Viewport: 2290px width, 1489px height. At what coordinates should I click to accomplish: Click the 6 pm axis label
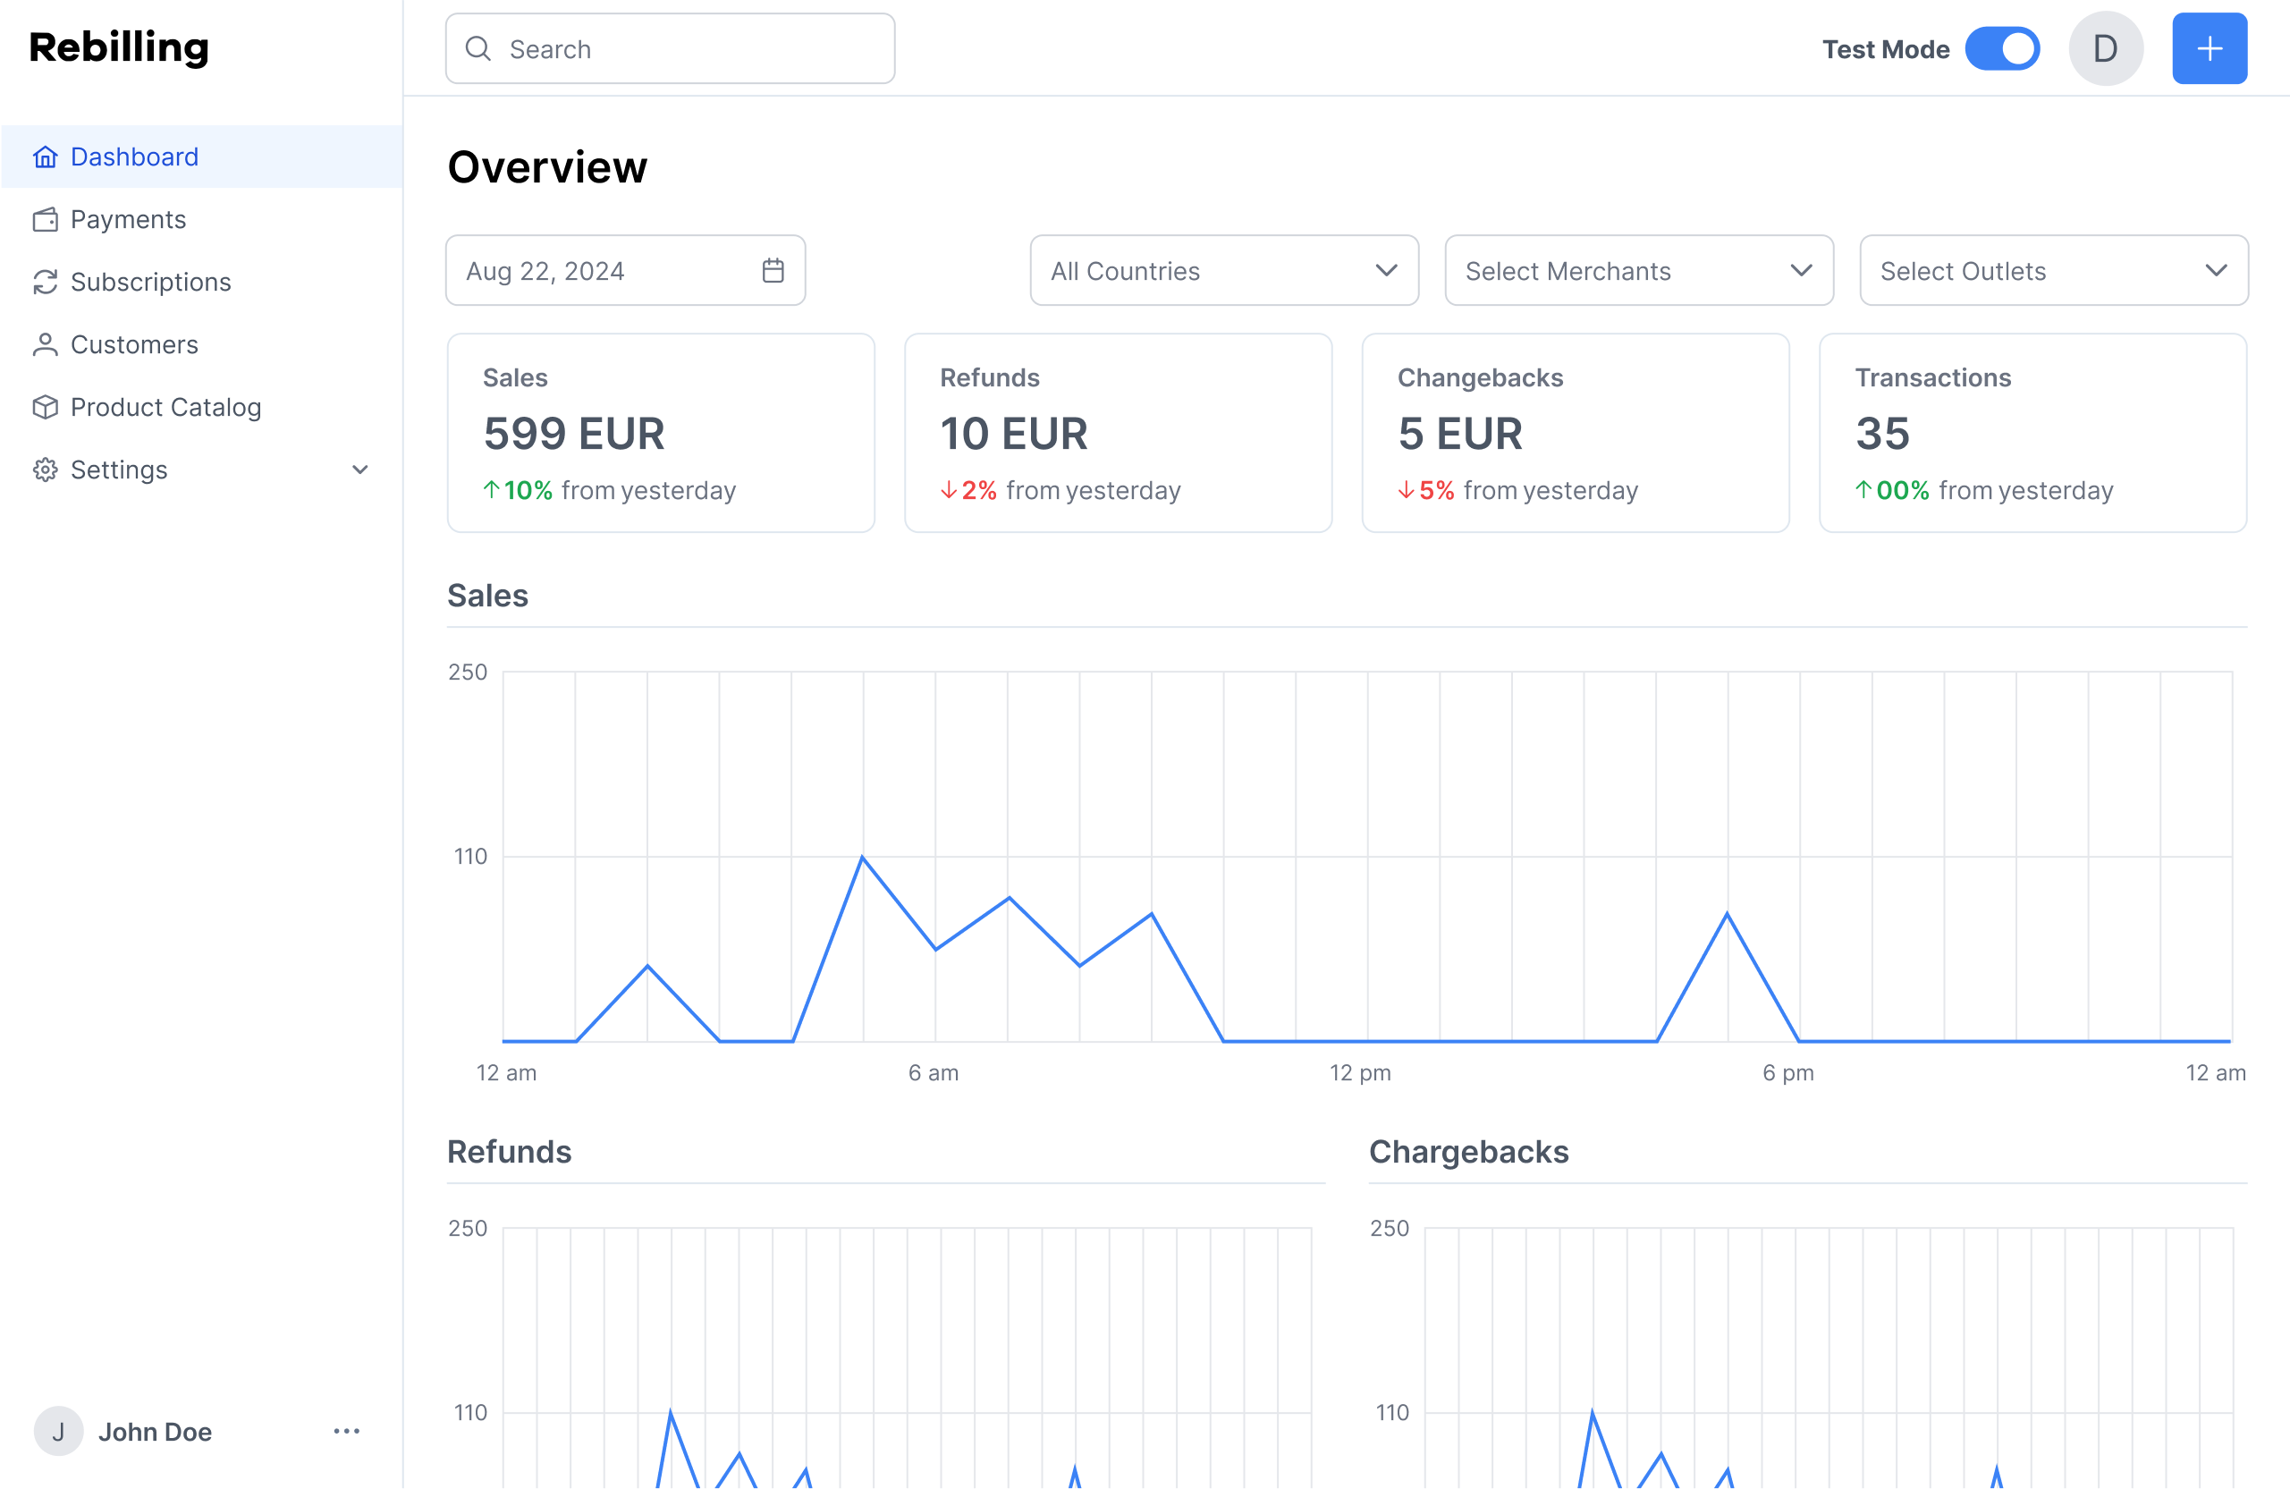[1787, 1072]
